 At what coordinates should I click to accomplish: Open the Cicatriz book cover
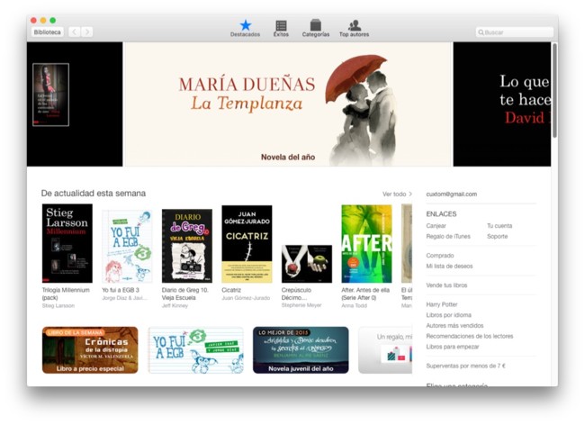[x=247, y=244]
